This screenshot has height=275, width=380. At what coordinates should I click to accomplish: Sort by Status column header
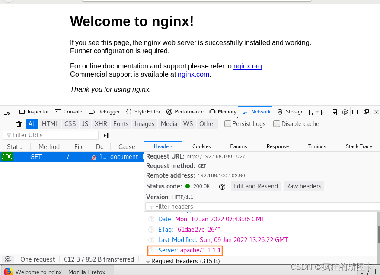coord(15,147)
